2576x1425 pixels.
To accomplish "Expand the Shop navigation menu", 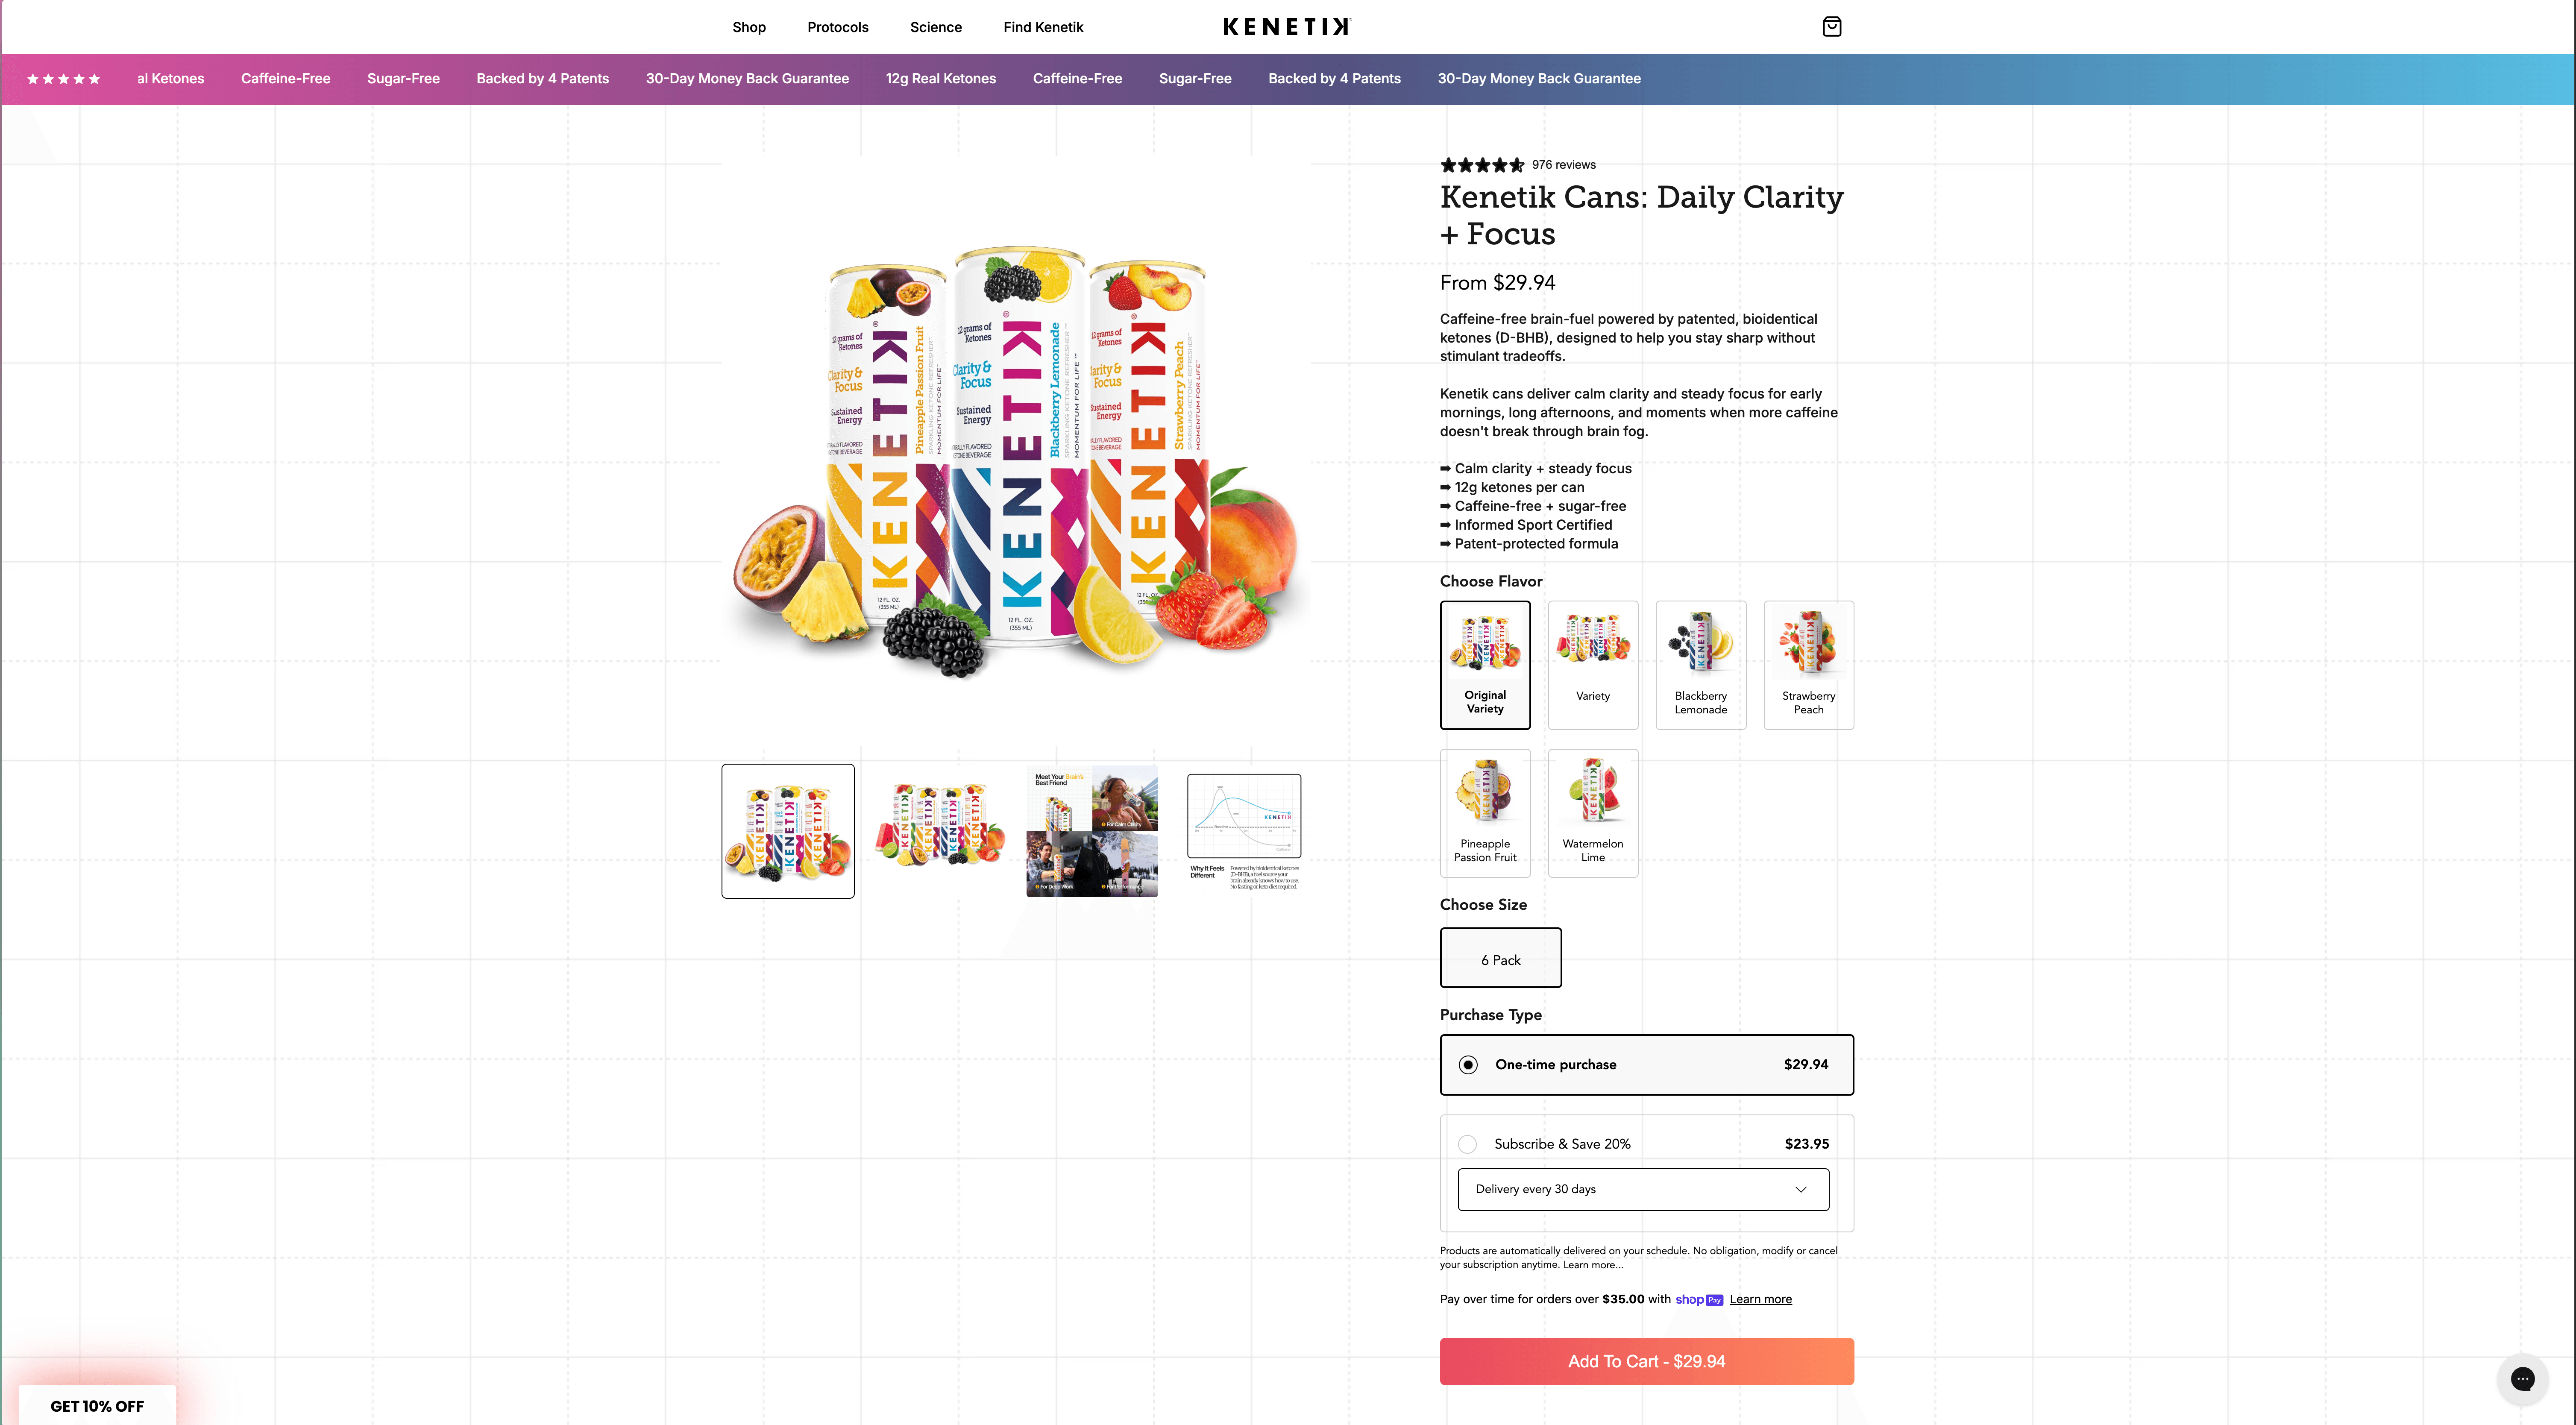I will 749,27.
